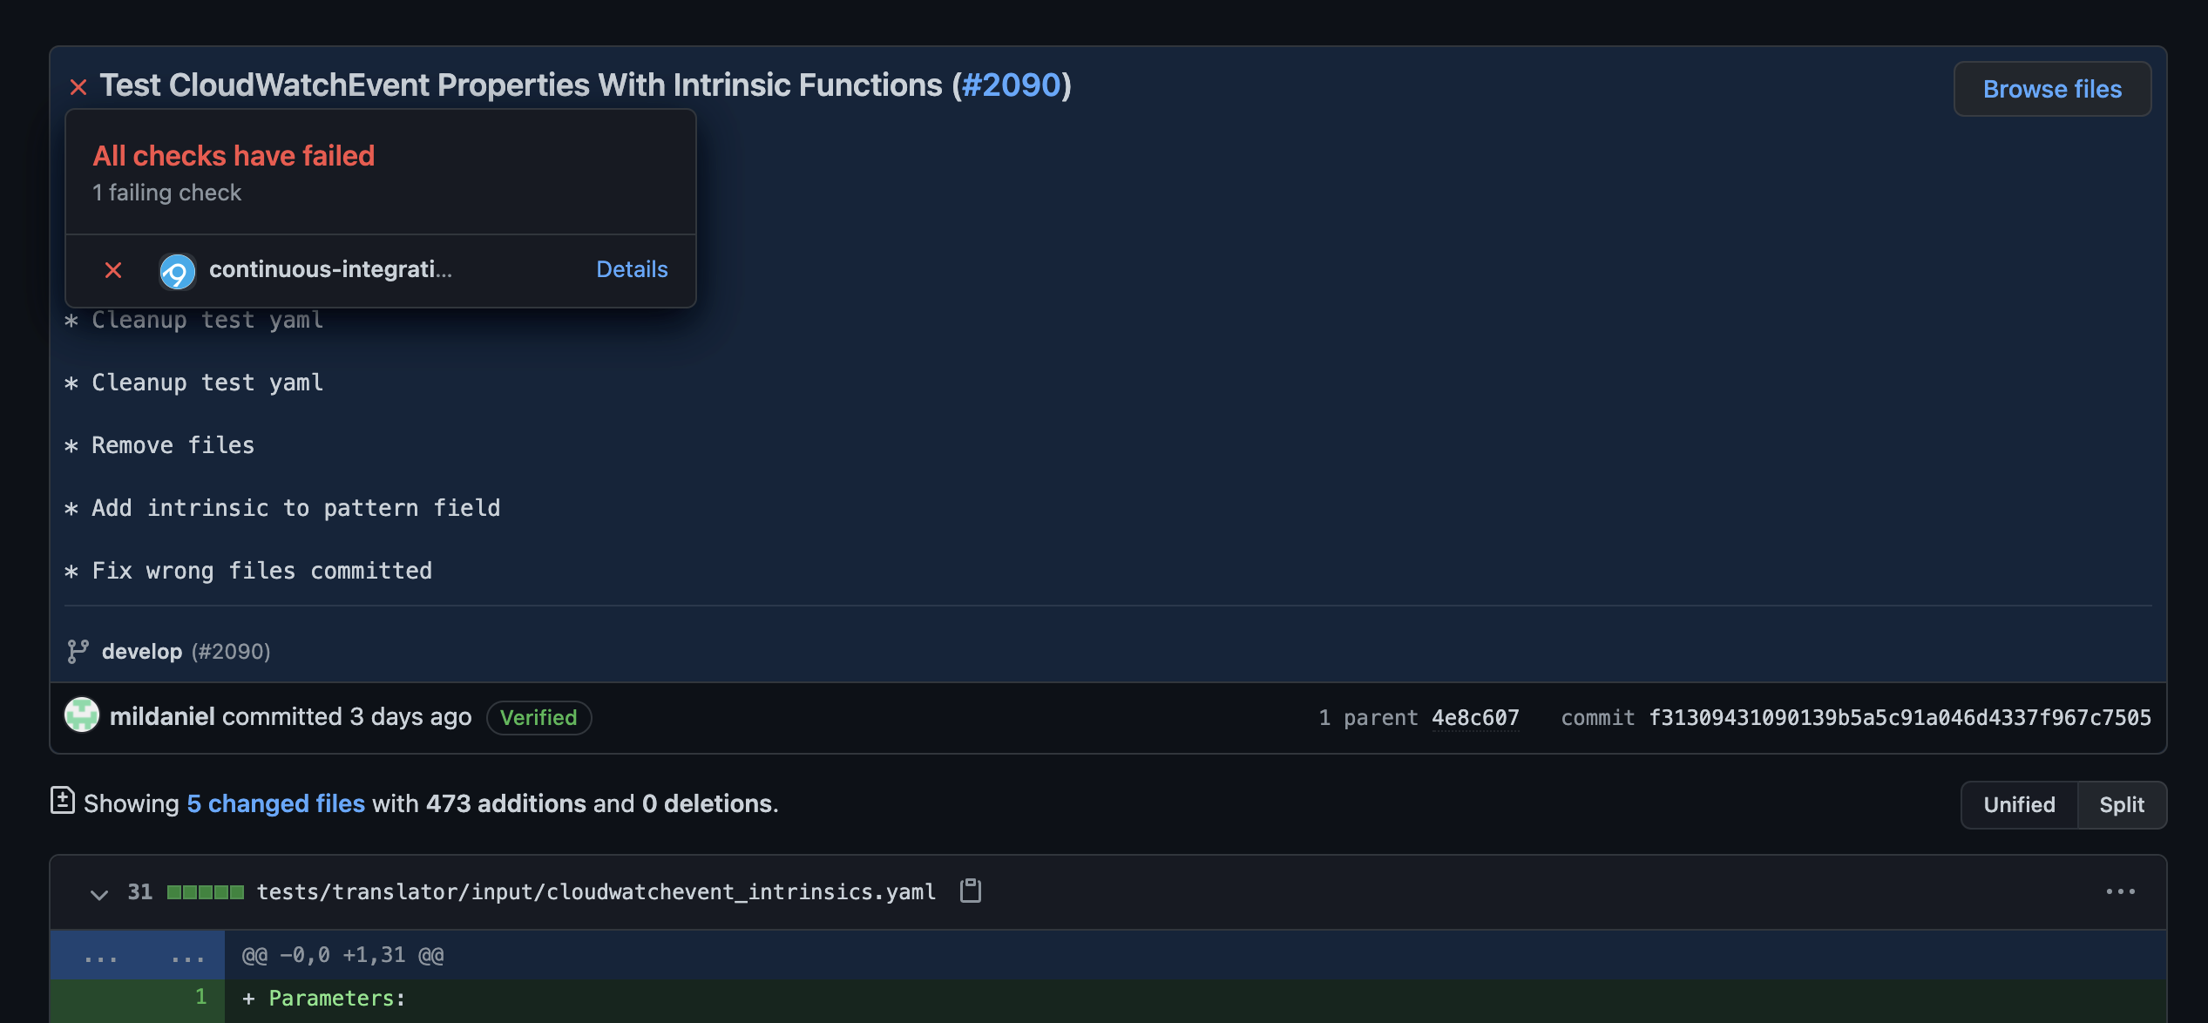This screenshot has width=2208, height=1023.
Task: Open the develop branch link
Action: [x=142, y=652]
